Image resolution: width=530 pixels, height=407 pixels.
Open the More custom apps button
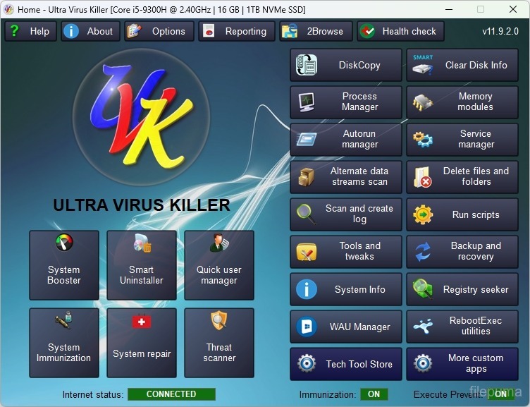coord(462,364)
